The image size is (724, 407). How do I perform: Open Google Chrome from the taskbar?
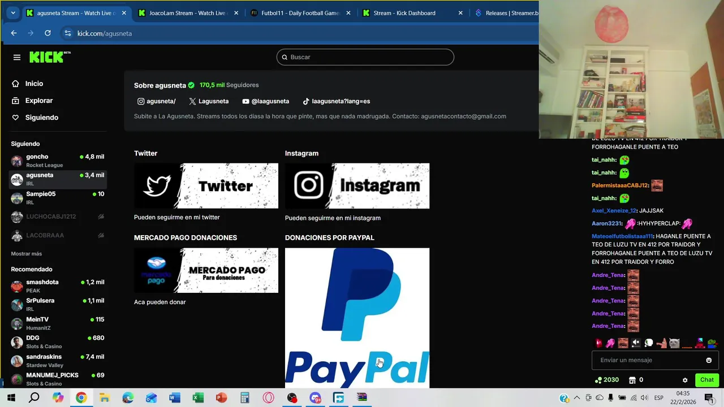[81, 398]
